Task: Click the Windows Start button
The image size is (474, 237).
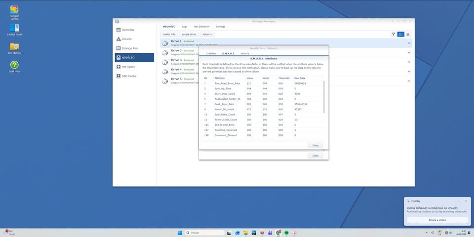Action: [x=179, y=232]
